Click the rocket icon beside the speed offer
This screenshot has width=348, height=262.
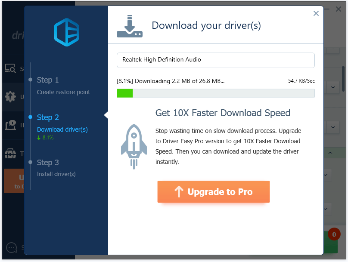[x=134, y=147]
